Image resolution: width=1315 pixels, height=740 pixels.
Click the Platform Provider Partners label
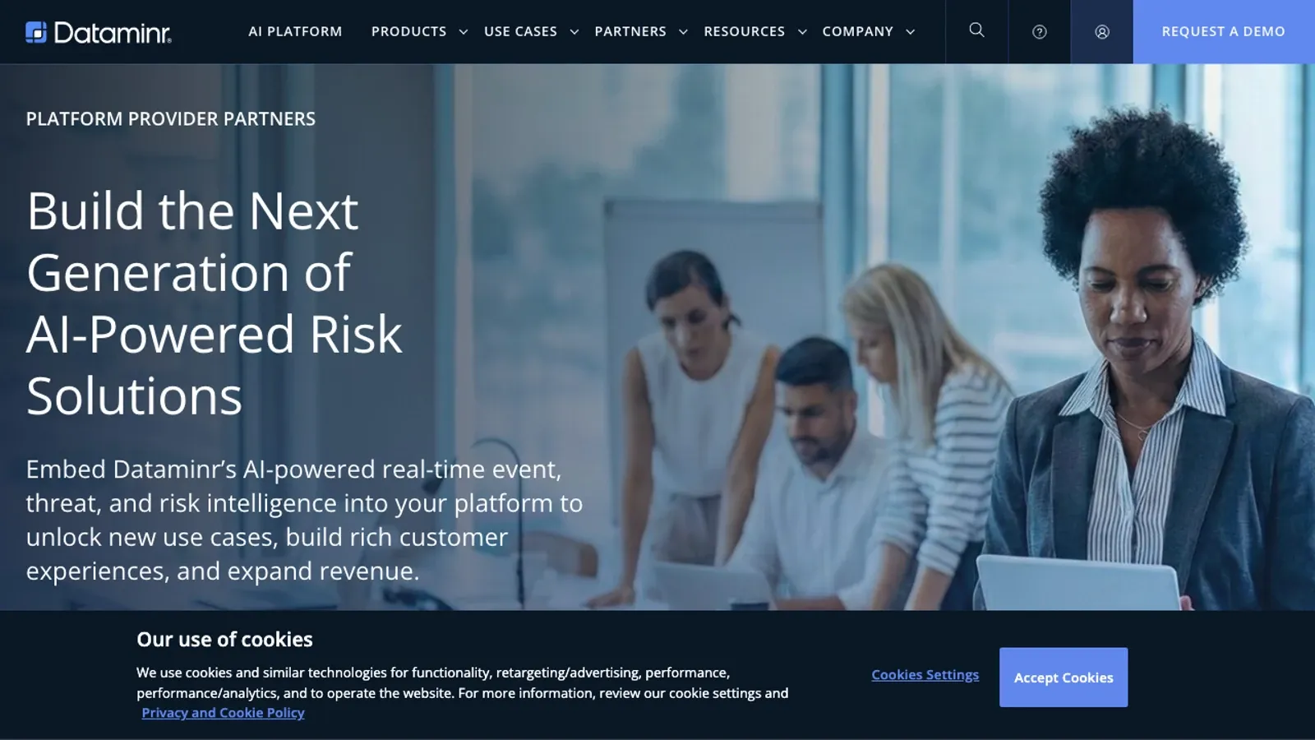(171, 119)
